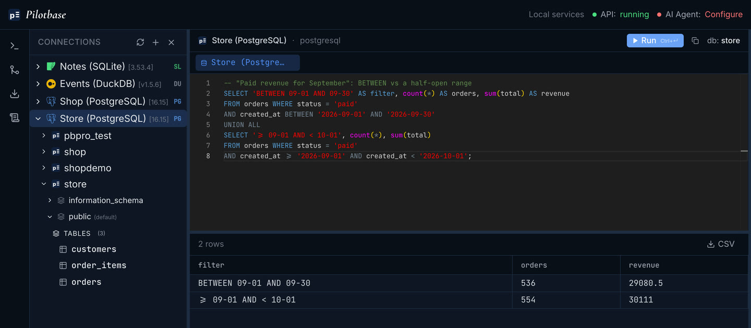The image size is (751, 328).
Task: Click the orders table icon
Action: 63,282
